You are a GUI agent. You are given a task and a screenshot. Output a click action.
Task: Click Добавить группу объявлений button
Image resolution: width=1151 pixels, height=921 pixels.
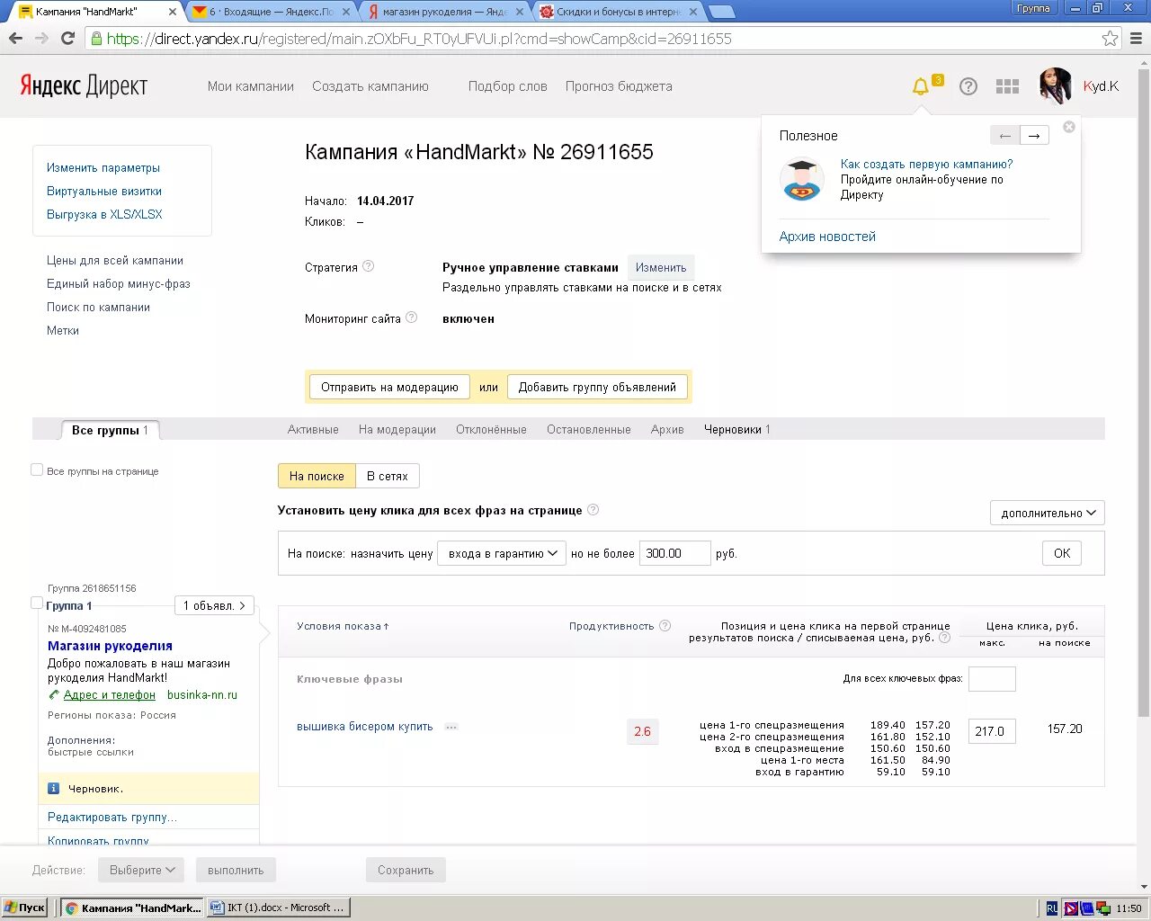pos(597,387)
